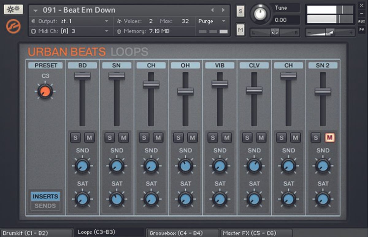
Task: Solo the BD channel
Action: pyautogui.click(x=75, y=137)
